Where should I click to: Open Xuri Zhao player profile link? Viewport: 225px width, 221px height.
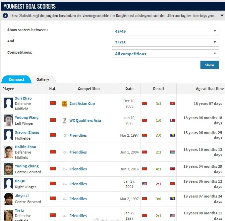(23, 98)
